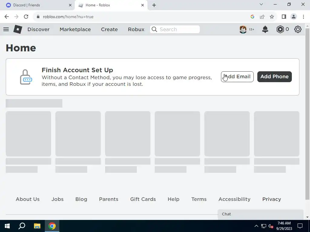Open the Privacy footer link

pyautogui.click(x=272, y=199)
